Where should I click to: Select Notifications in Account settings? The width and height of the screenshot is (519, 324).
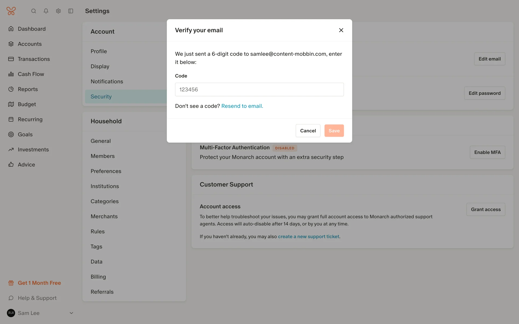click(x=107, y=82)
